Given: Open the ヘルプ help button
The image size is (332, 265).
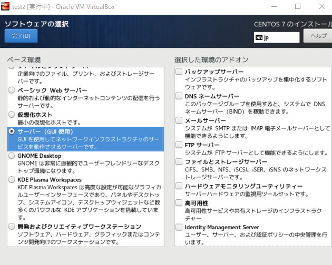Looking at the screenshot, I should tap(318, 36).
